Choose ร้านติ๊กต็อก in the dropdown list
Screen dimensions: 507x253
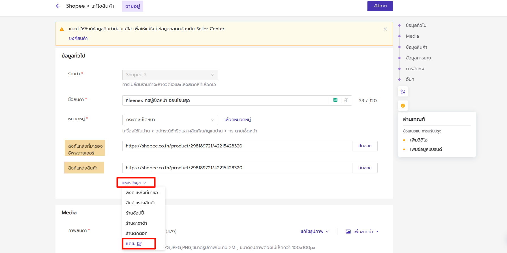point(137,233)
